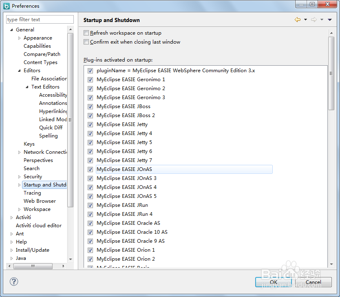Select the MyEclipse EASIE Oracle AS row
The width and height of the screenshot is (340, 297).
point(128,223)
